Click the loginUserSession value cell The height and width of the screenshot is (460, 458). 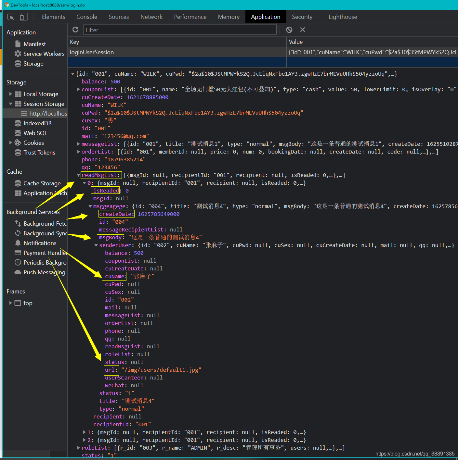[372, 52]
